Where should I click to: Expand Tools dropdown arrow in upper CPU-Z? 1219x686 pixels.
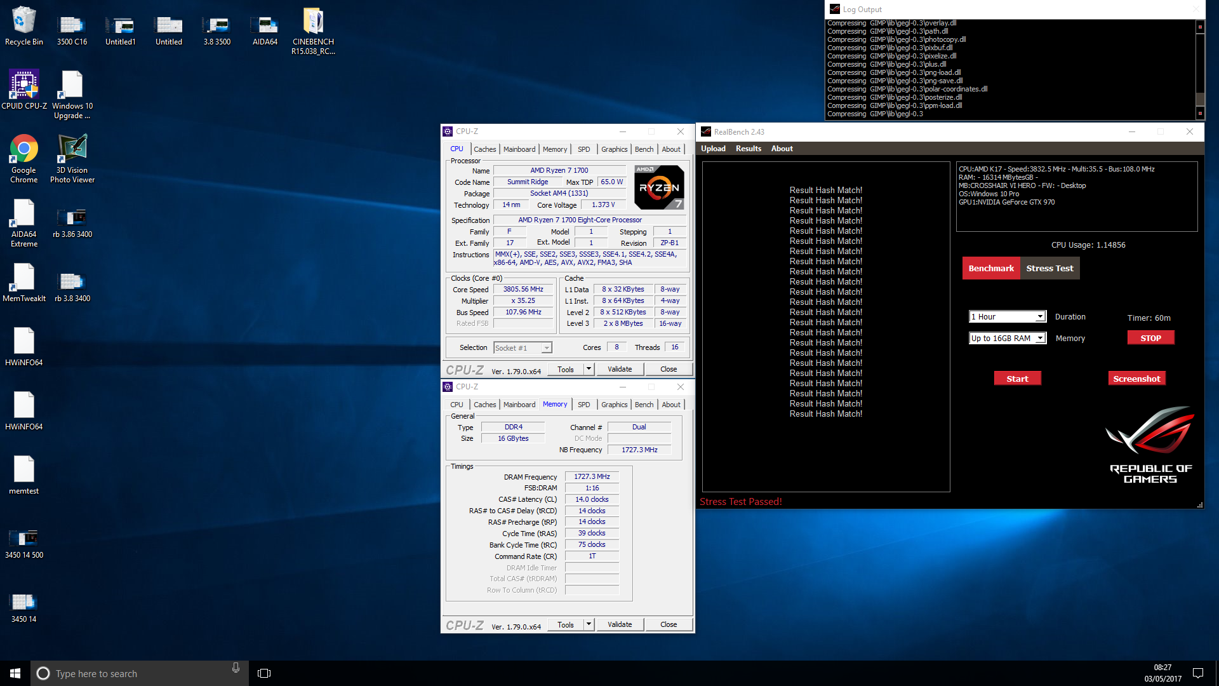coord(589,369)
